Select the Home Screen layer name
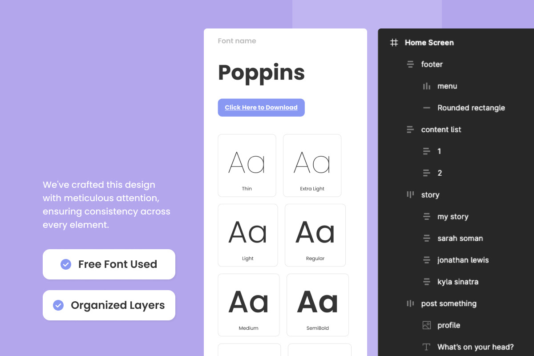 (429, 43)
